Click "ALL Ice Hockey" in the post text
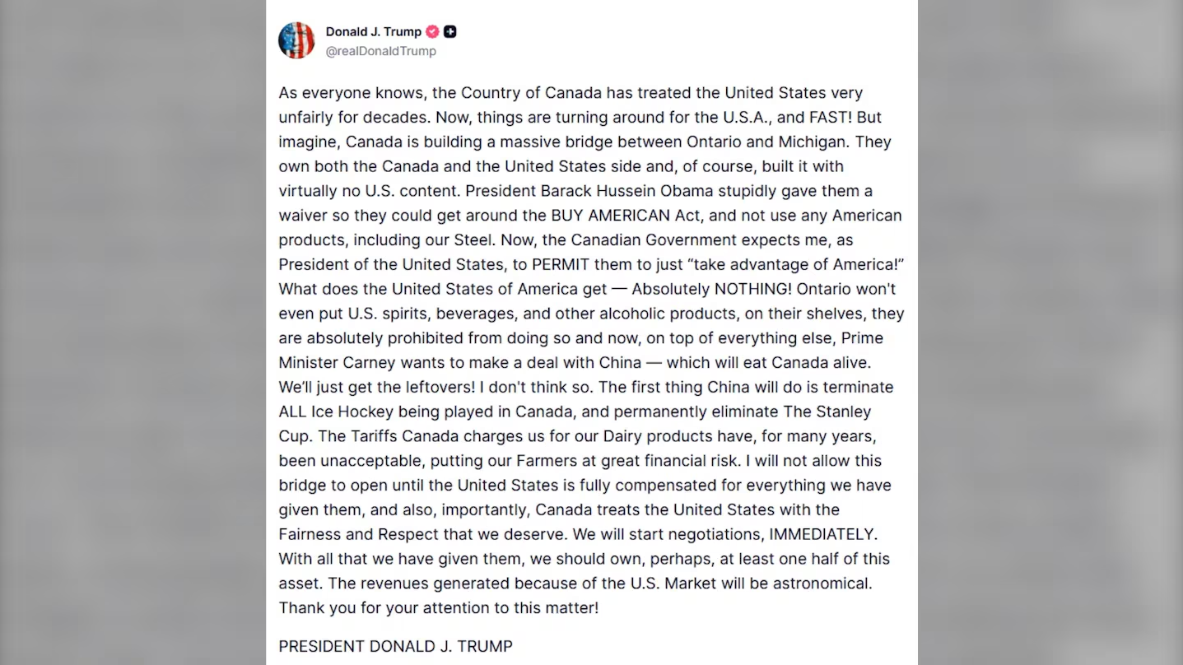This screenshot has height=665, width=1183. click(x=334, y=412)
